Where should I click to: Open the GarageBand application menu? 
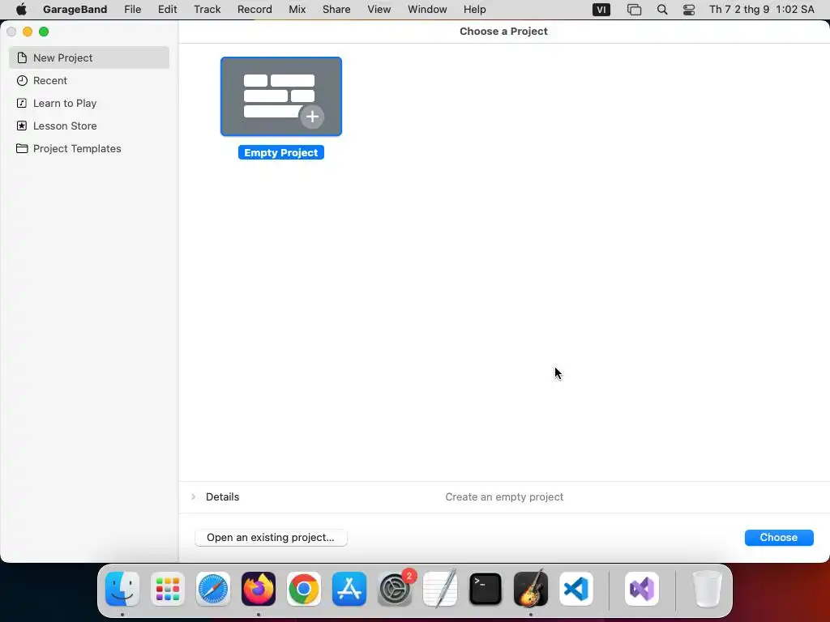75,10
